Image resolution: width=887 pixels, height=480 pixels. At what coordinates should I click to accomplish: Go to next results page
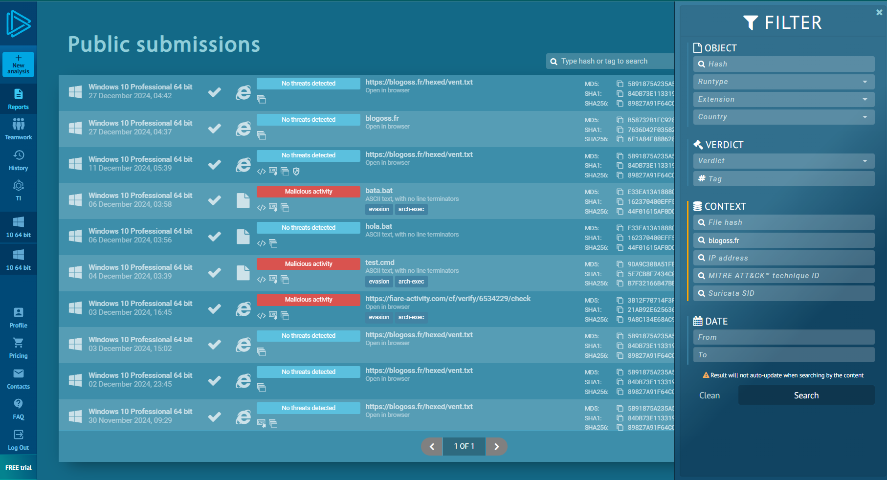[x=496, y=446]
